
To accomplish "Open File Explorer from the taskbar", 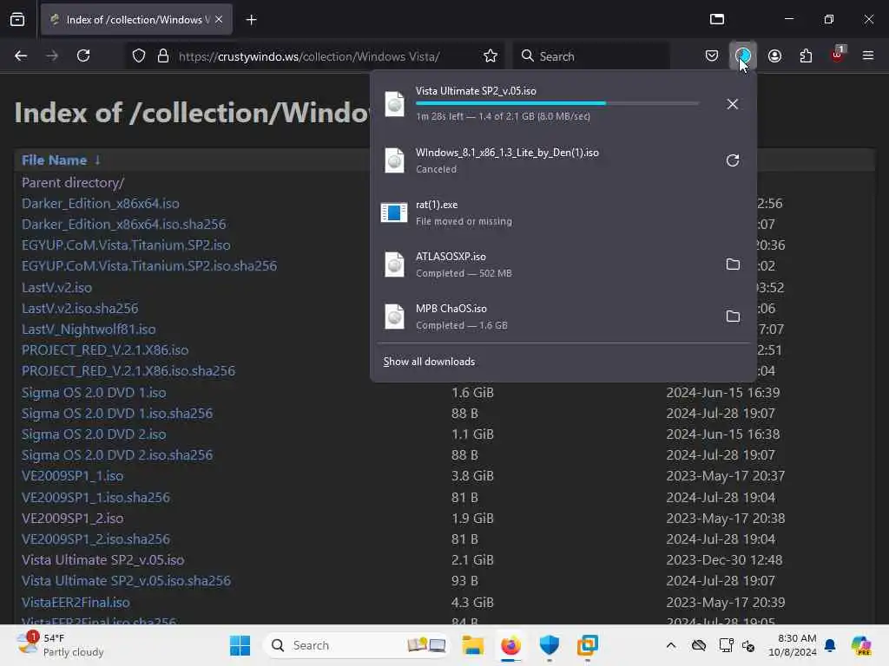I will [472, 645].
